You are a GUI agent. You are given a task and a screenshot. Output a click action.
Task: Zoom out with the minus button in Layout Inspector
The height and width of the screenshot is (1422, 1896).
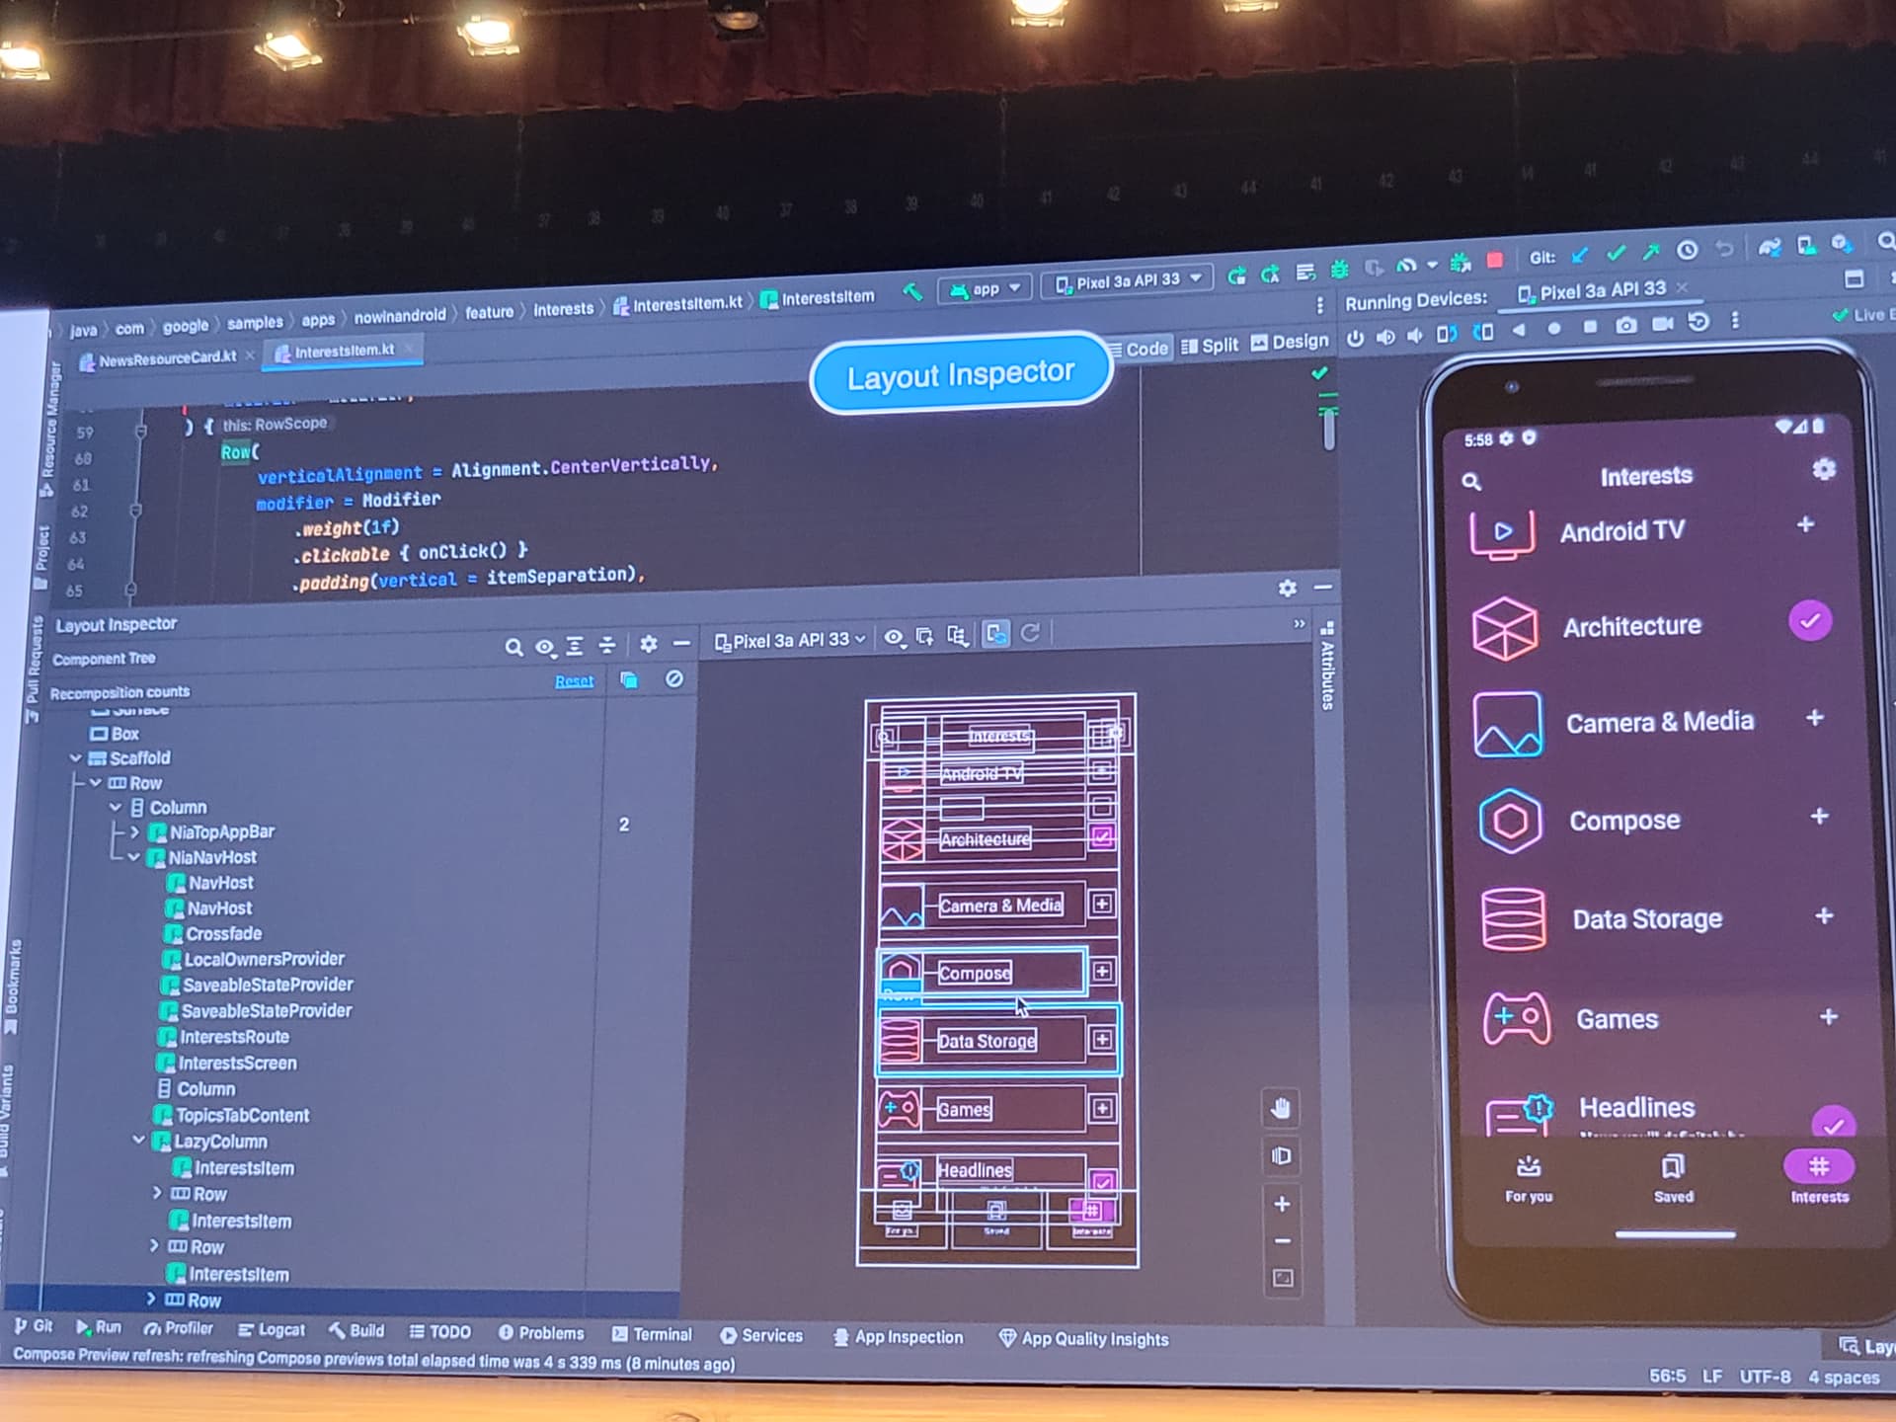[1282, 1241]
